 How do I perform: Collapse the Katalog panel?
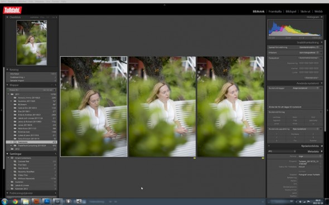7,70
